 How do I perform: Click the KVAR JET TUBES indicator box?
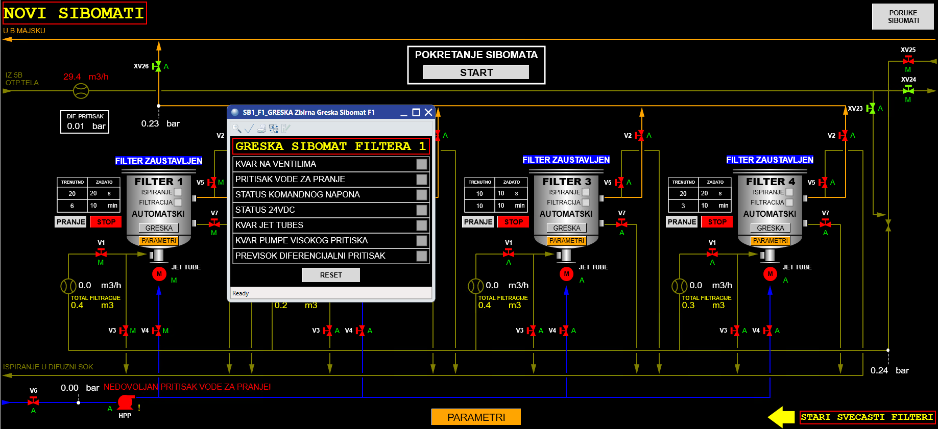[422, 225]
